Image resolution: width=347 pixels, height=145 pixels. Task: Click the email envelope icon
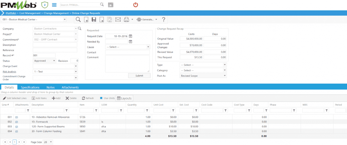[x=118, y=20]
